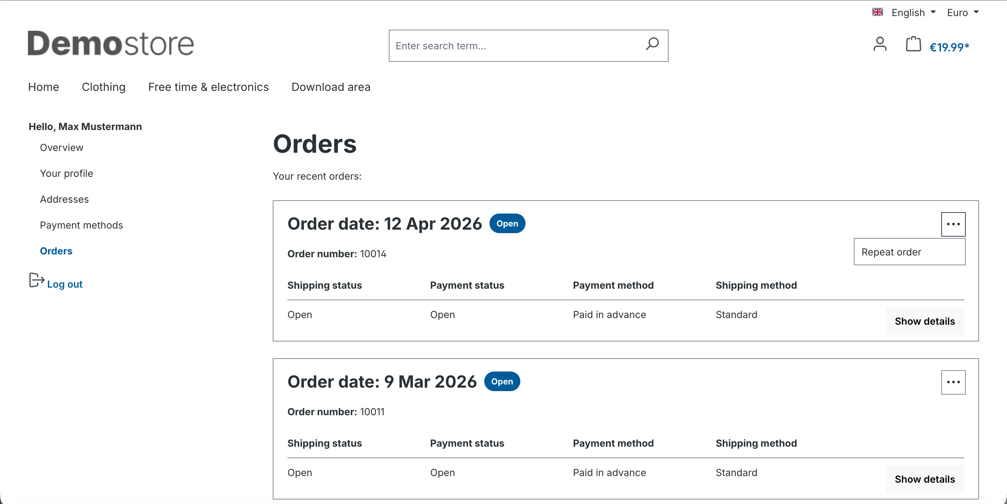Show details for the 9 Mar 2026 order

[x=924, y=479]
